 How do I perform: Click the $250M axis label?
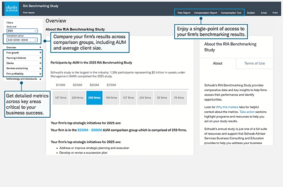(78, 85)
